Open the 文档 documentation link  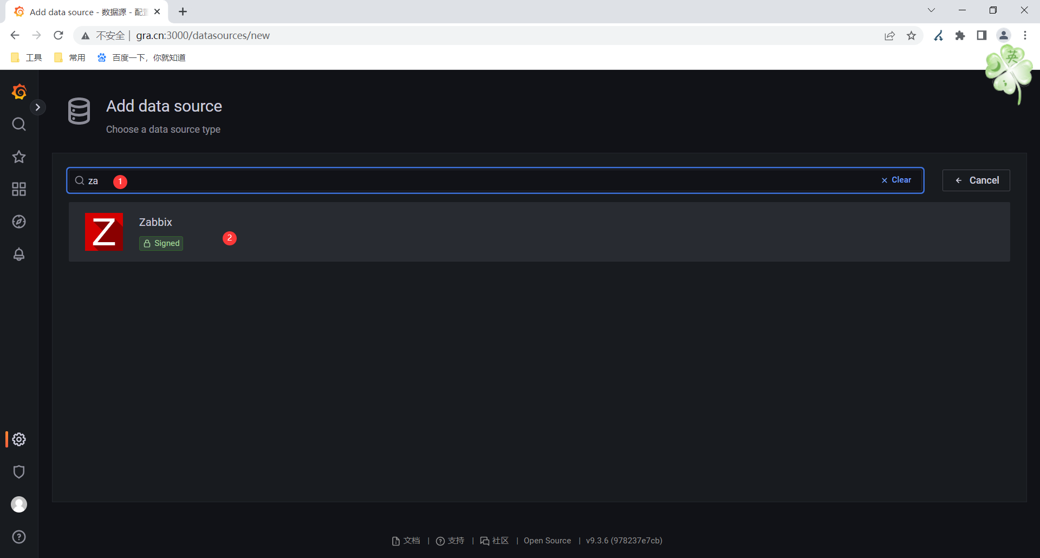coord(406,541)
